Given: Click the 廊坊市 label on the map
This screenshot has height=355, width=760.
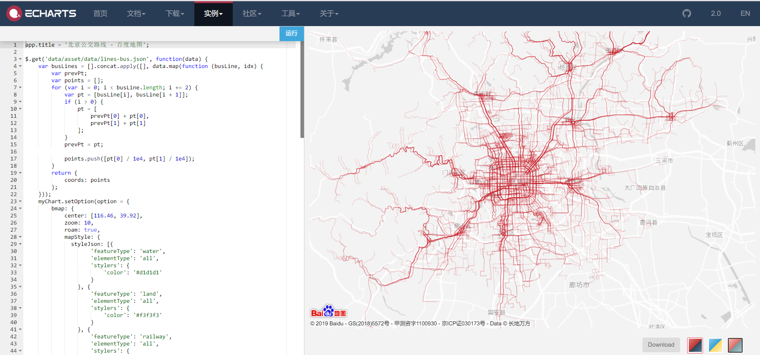Looking at the screenshot, I should pos(579,285).
